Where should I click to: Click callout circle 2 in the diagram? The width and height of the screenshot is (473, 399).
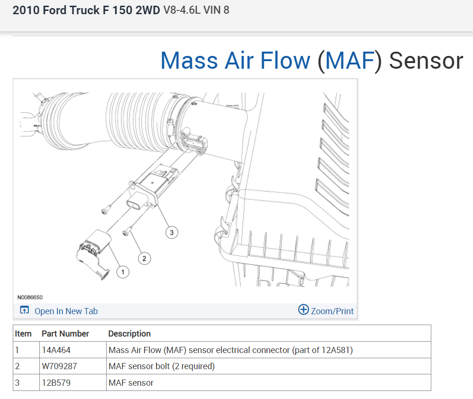pyautogui.click(x=144, y=258)
